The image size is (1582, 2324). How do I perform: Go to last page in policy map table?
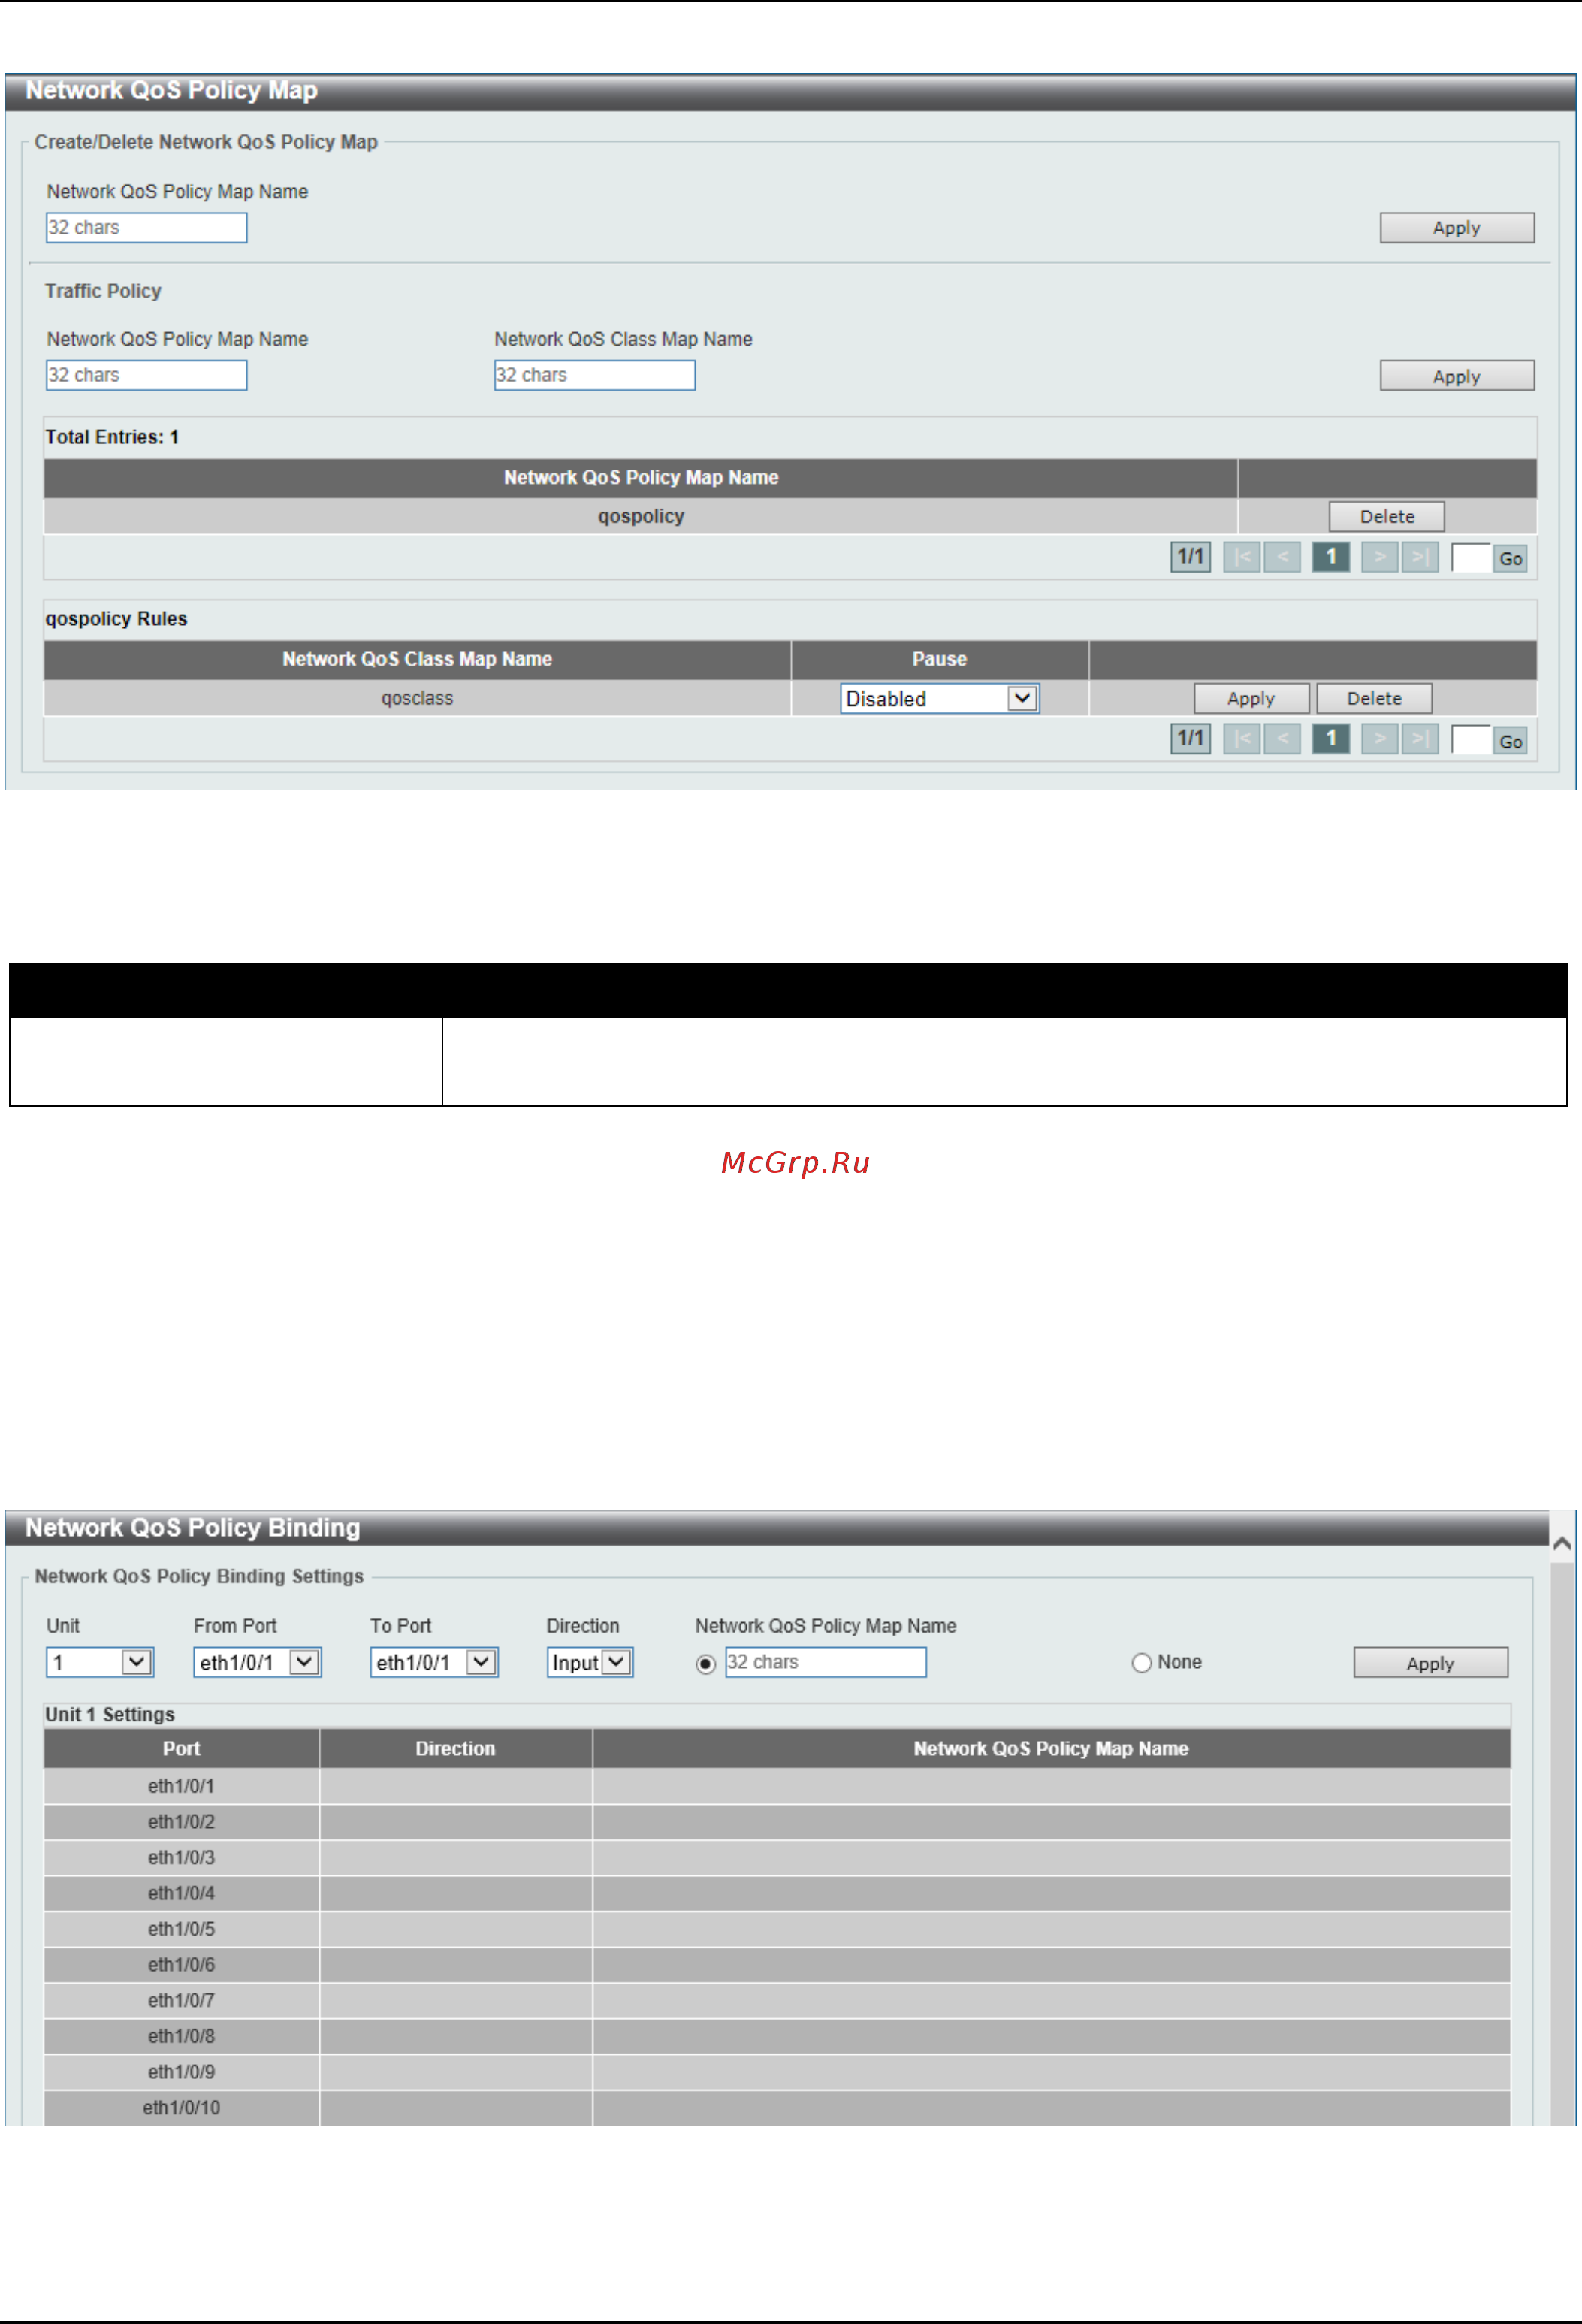point(1420,557)
